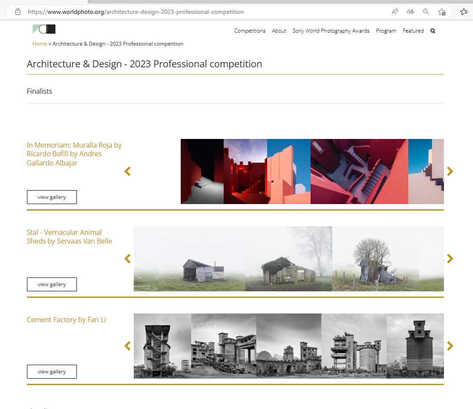473x409 pixels.
Task: Open the site search magnifier icon
Action: (433, 31)
